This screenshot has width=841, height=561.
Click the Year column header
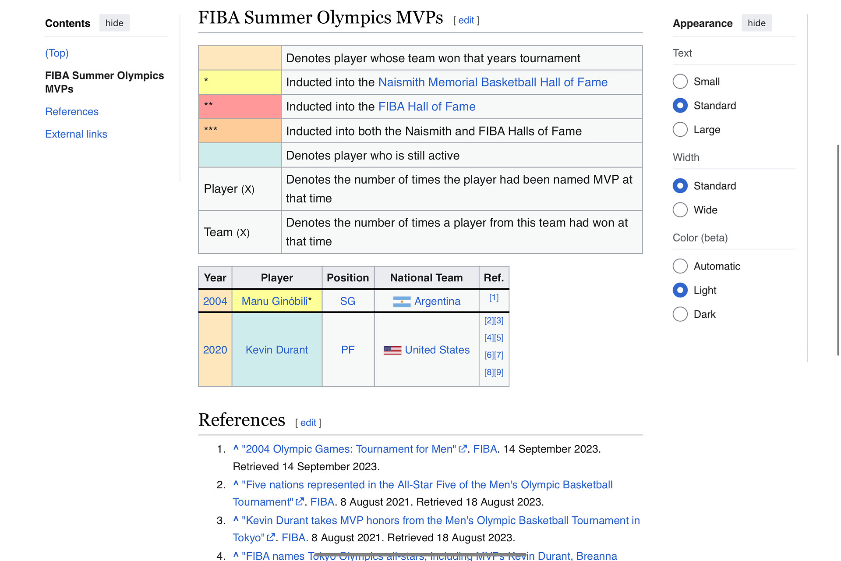click(x=215, y=278)
